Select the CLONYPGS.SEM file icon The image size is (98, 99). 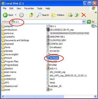[48, 40]
